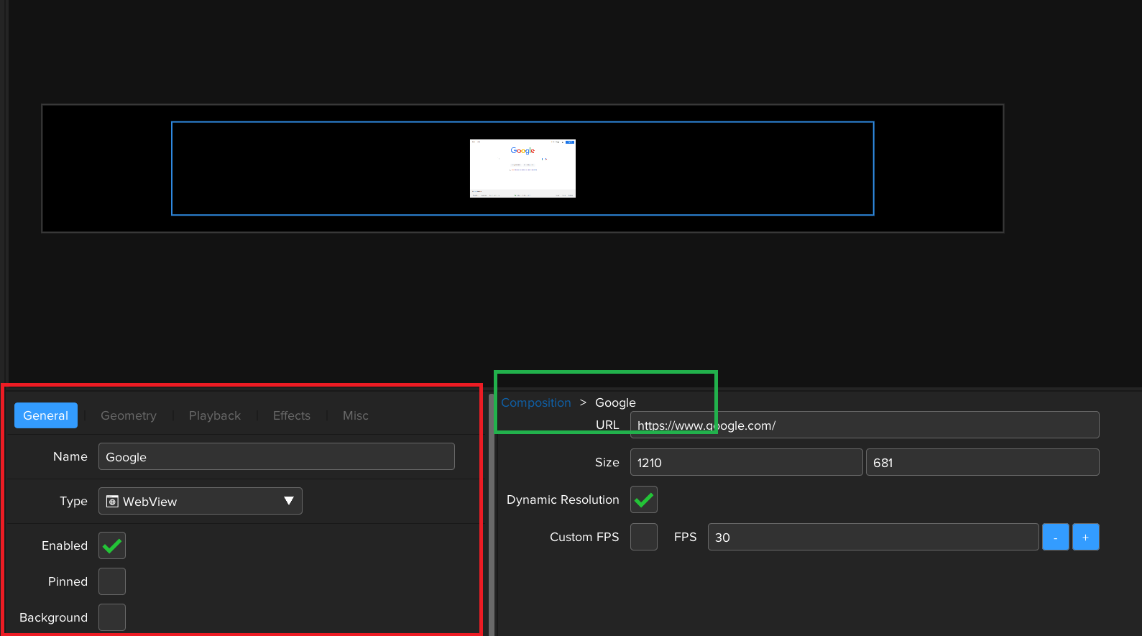Click the General tab

46,415
